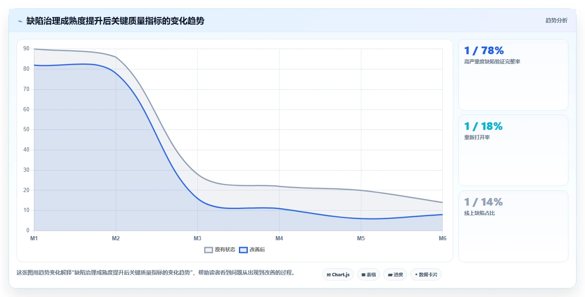This screenshot has height=297, width=585.
Task: Click the 1 / 14% value
Action: pyautogui.click(x=483, y=202)
